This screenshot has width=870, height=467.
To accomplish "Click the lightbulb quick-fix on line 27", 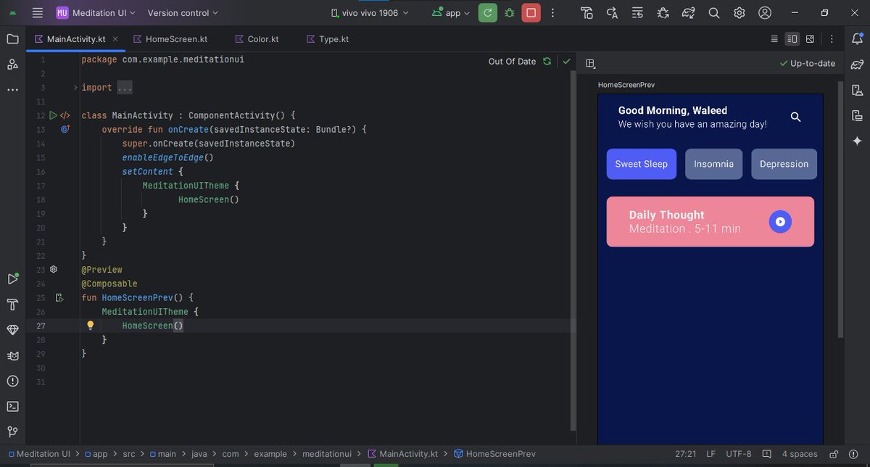I will pos(91,326).
